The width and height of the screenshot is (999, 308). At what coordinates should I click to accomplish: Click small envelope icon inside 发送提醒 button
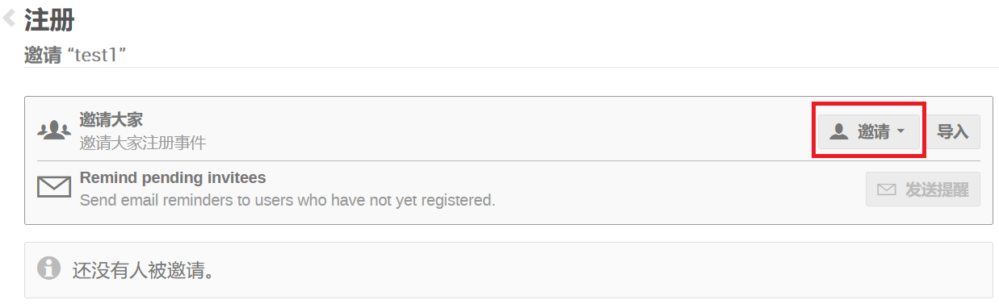tap(886, 189)
